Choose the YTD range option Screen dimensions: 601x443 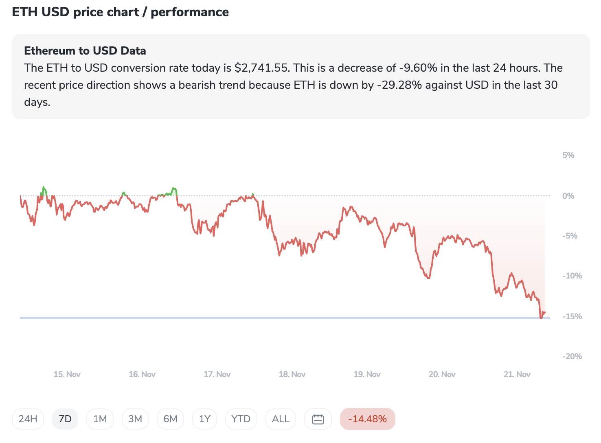click(241, 419)
